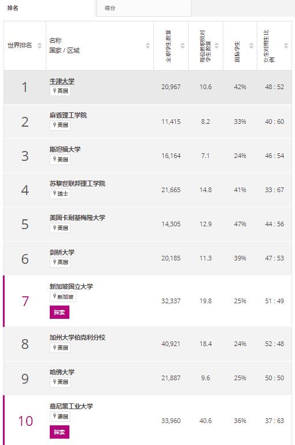Open the 麻省理工学院 link

[68, 115]
